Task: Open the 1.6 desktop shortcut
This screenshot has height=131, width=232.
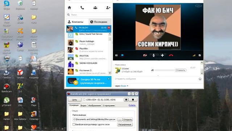Action: 20,88
